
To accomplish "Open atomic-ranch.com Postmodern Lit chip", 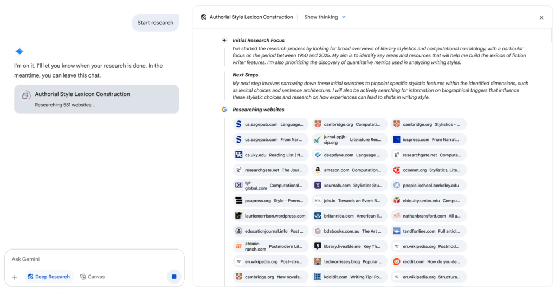I will coord(270,246).
